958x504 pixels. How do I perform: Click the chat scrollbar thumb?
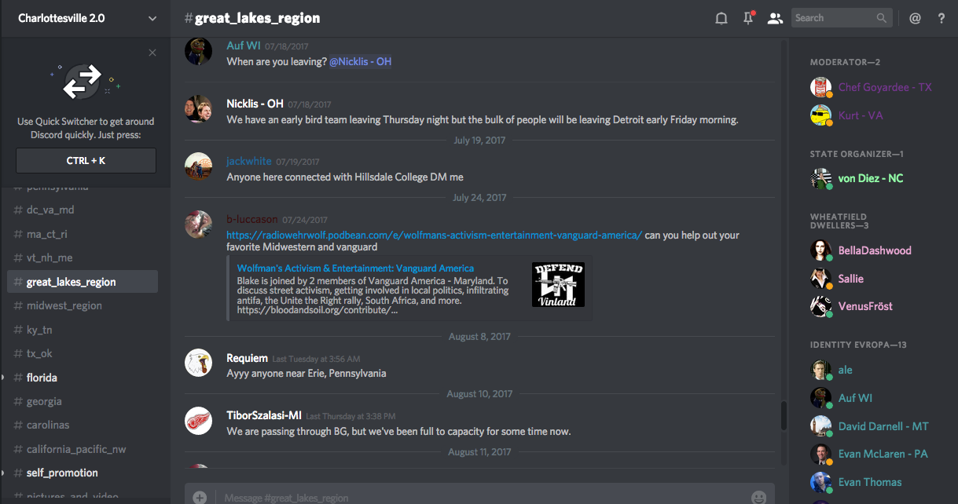(784, 416)
